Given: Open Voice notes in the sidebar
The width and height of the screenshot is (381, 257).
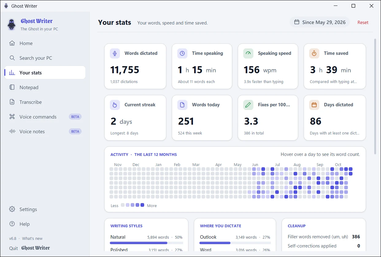Looking at the screenshot, I should 45,131.
